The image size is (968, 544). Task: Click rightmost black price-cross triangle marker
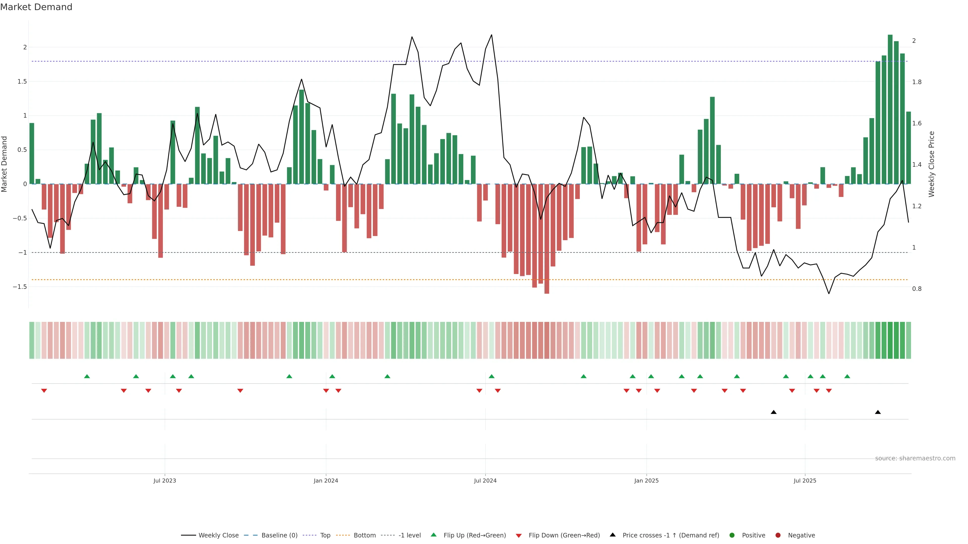click(878, 412)
